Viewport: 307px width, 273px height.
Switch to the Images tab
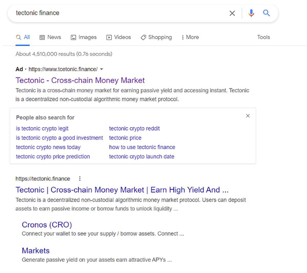coord(84,37)
